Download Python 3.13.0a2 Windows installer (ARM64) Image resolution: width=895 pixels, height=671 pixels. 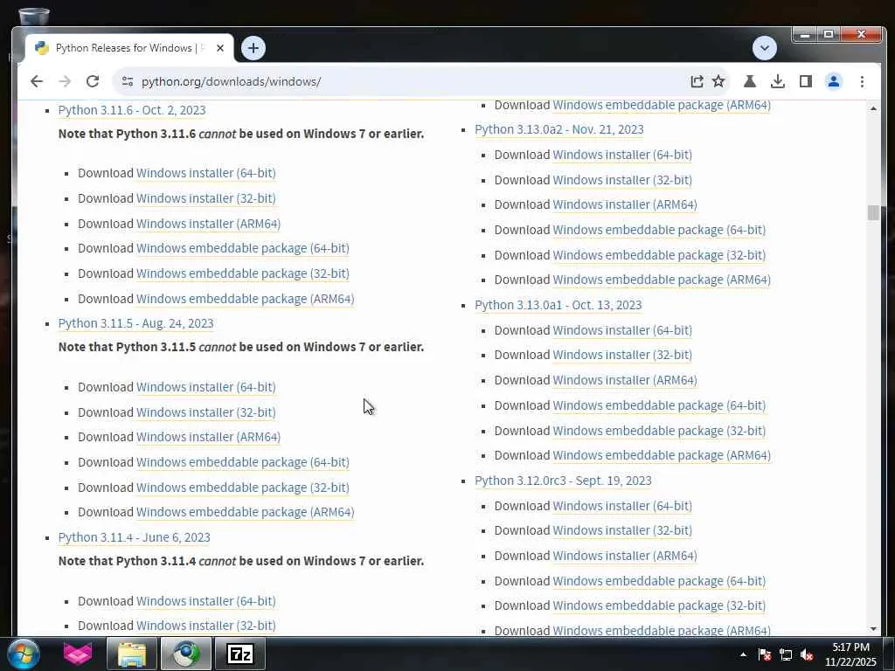(625, 204)
